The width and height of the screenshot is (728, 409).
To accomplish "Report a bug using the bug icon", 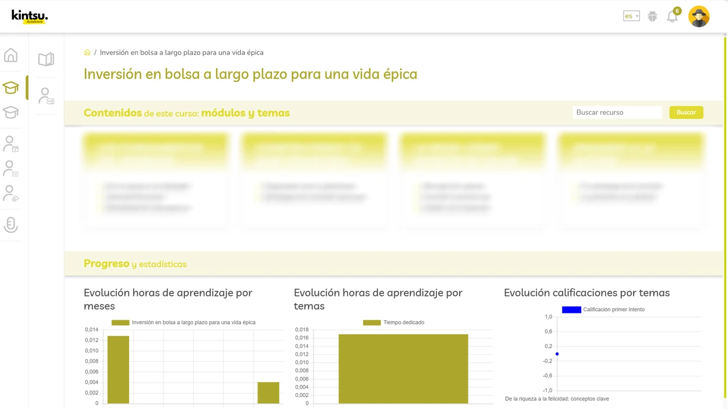I will 652,16.
